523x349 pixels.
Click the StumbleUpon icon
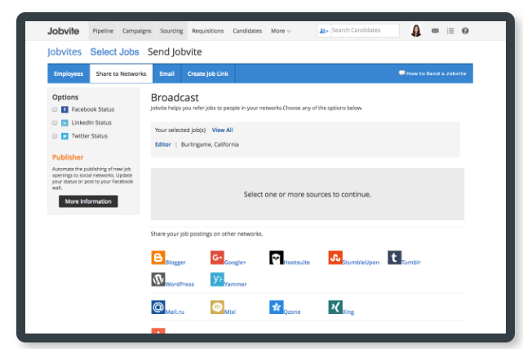tap(335, 258)
